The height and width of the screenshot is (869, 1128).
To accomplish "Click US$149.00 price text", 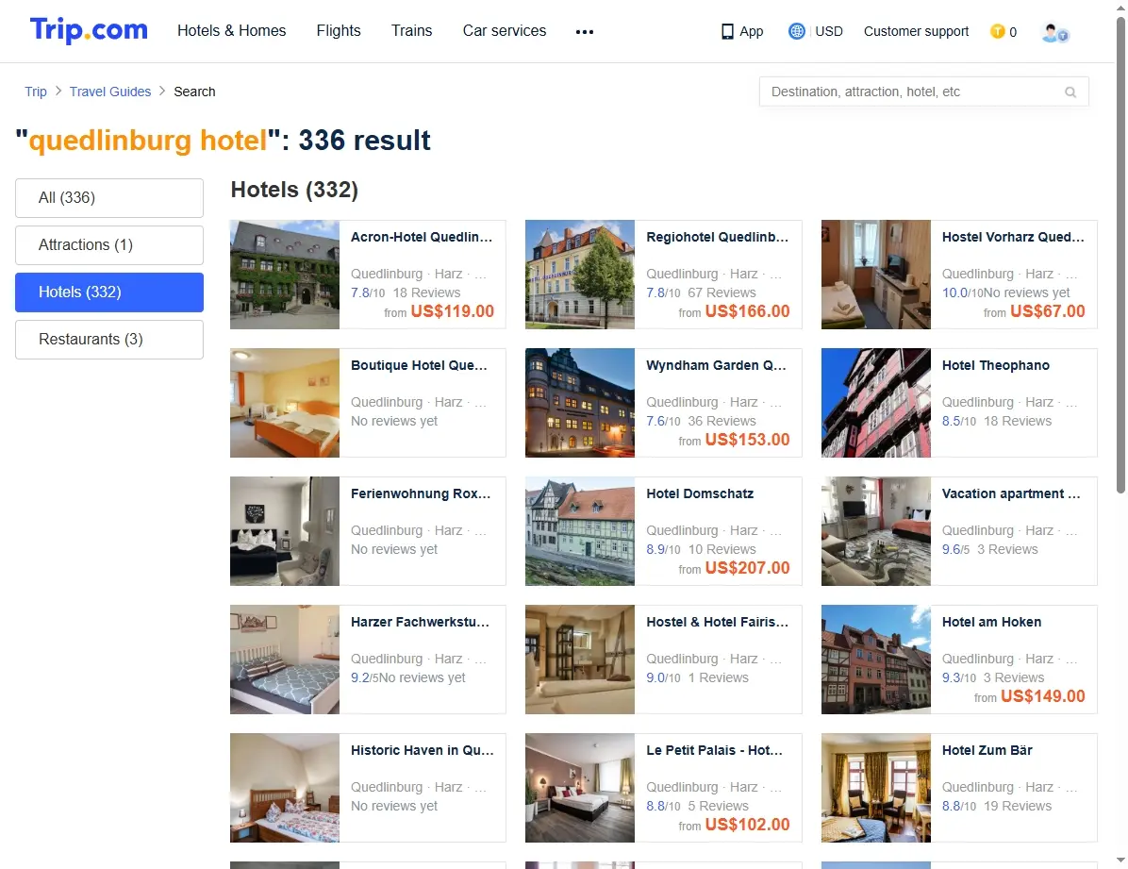I will [1043, 696].
